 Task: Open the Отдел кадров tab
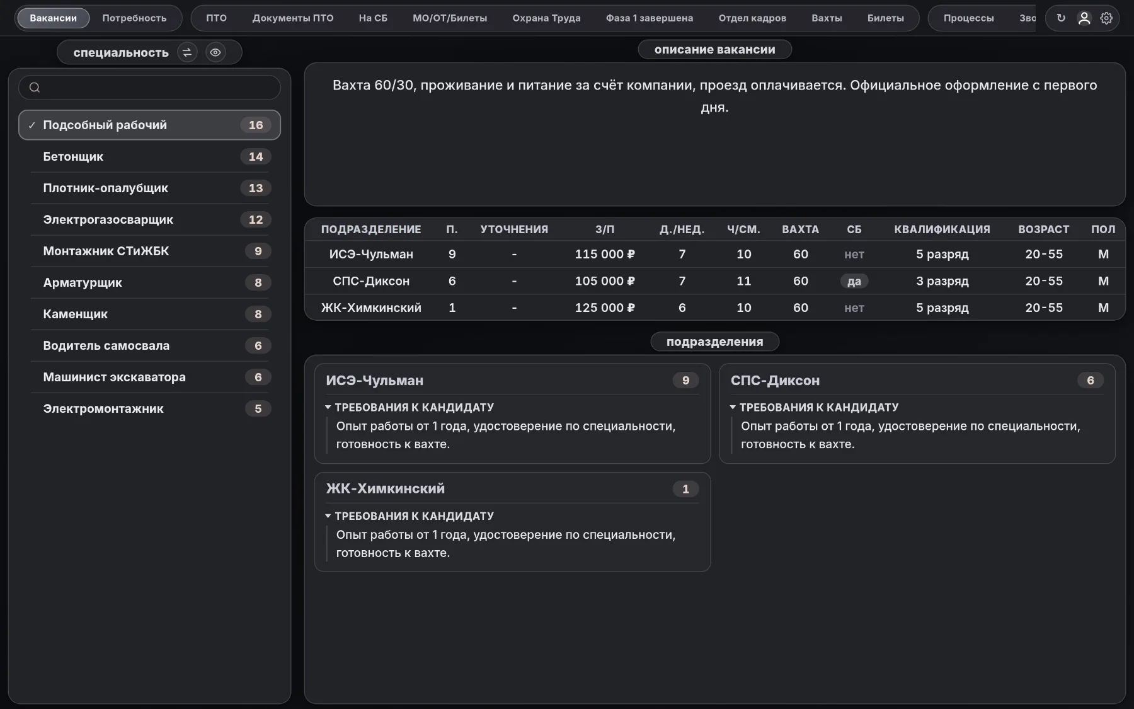click(x=752, y=18)
